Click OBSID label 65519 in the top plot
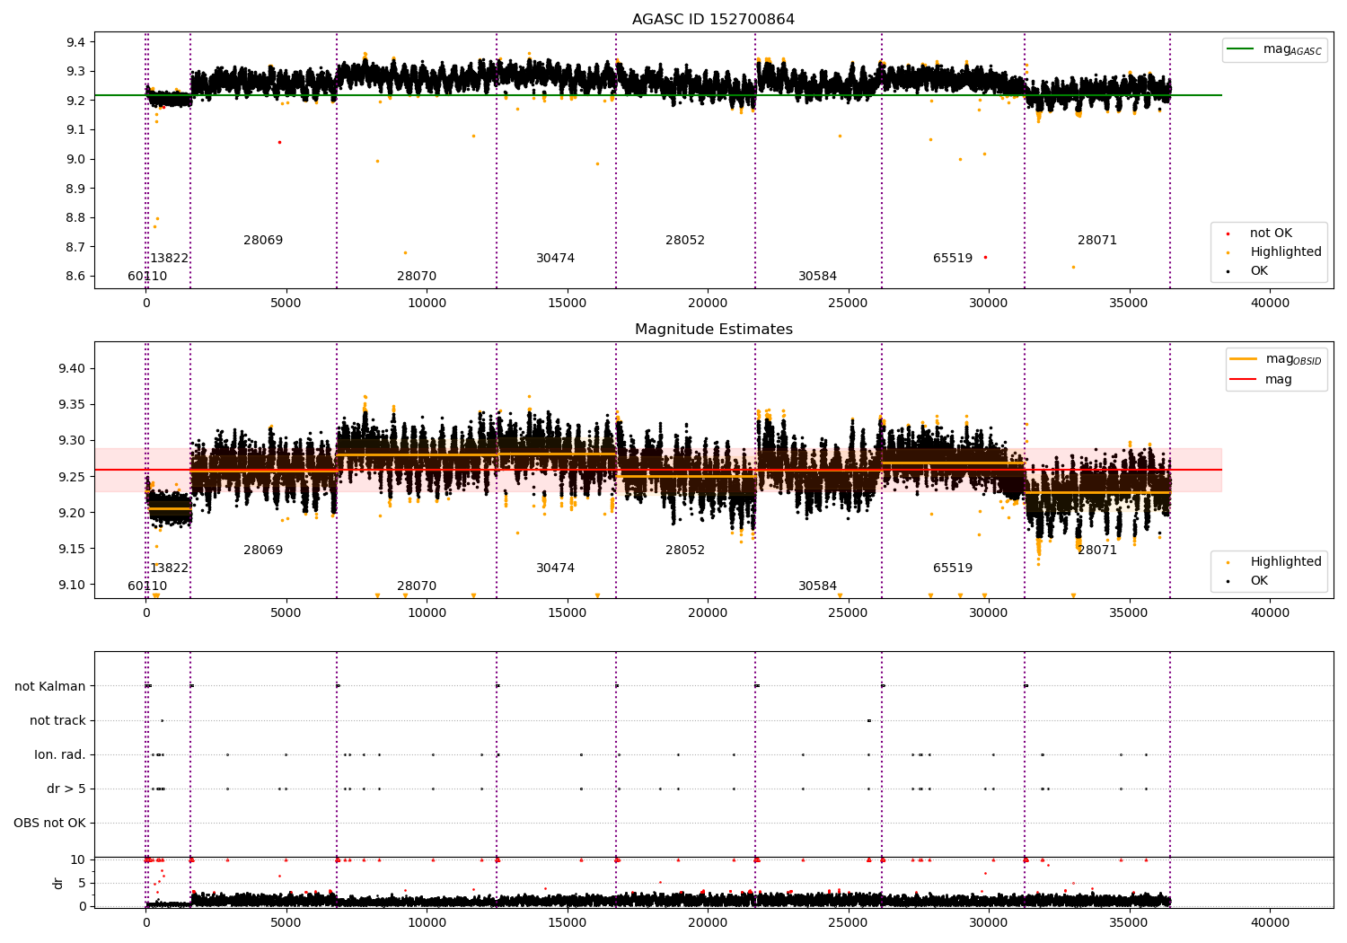 [953, 259]
